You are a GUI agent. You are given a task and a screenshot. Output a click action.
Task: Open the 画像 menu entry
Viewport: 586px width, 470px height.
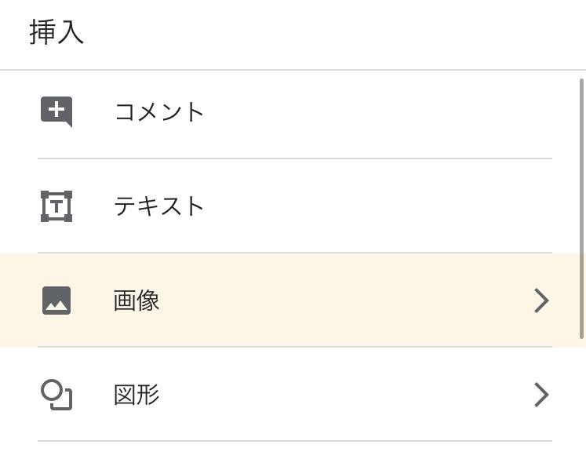pyautogui.click(x=137, y=301)
